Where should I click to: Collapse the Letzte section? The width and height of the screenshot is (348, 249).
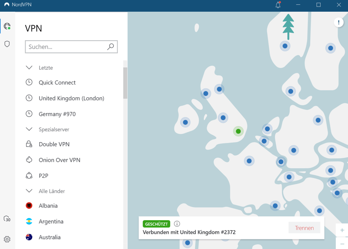click(29, 68)
